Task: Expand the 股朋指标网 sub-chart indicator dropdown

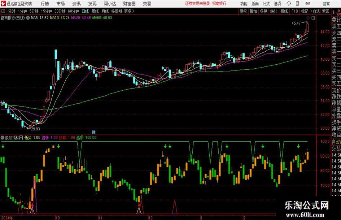Action: tap(3, 138)
